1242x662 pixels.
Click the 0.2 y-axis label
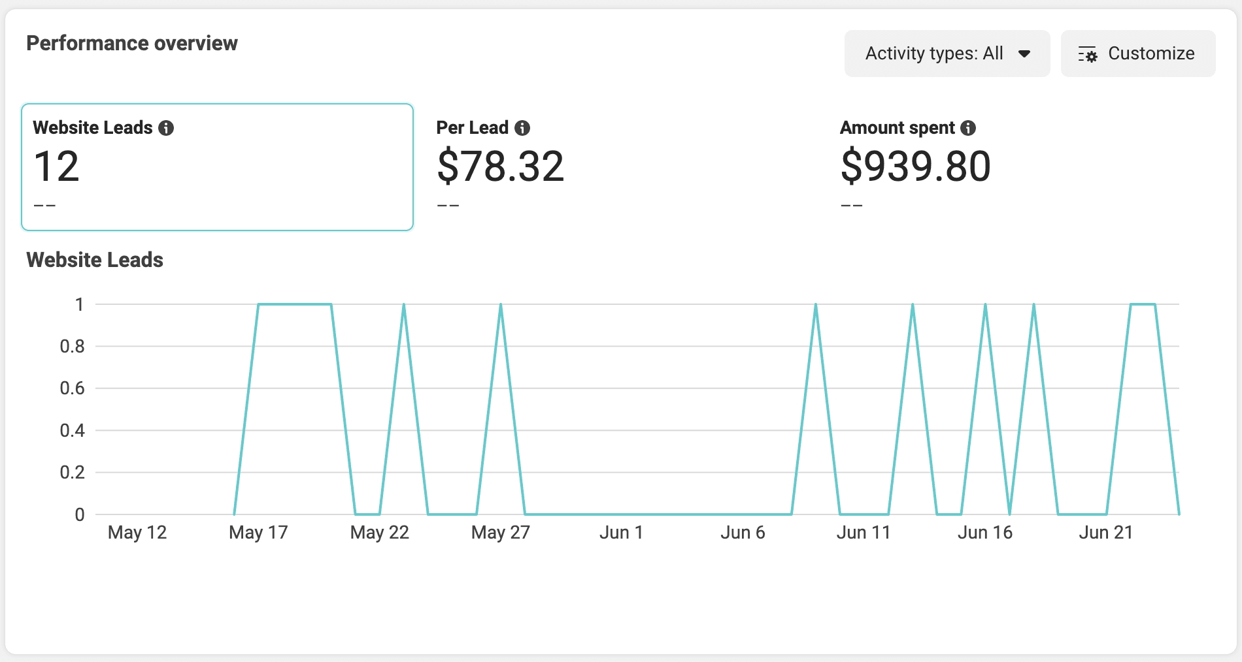point(73,472)
